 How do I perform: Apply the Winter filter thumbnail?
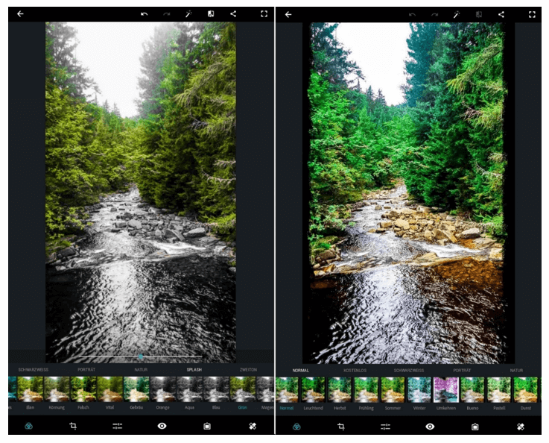[419, 390]
